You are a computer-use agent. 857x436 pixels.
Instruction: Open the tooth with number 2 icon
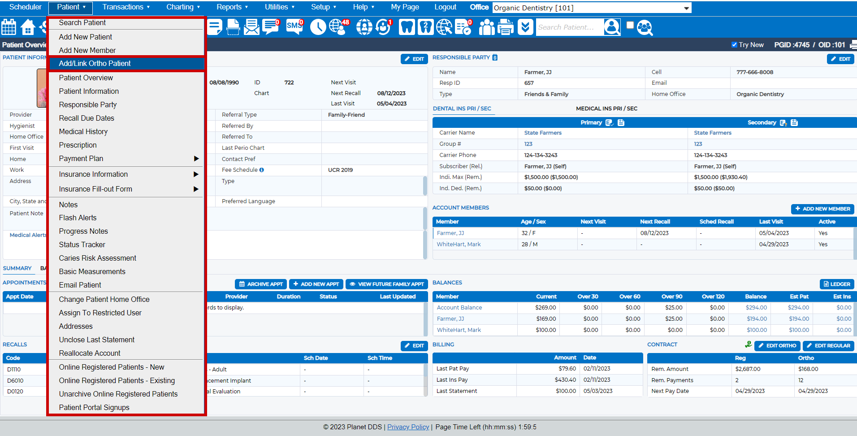pyautogui.click(x=425, y=27)
